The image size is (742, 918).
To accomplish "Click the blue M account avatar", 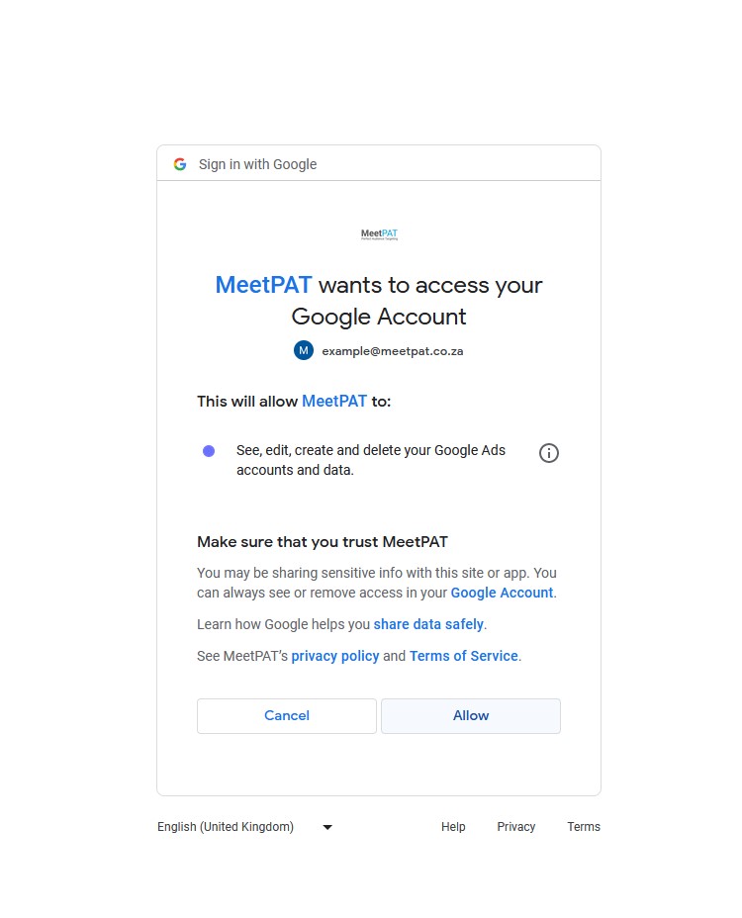I will (x=304, y=350).
